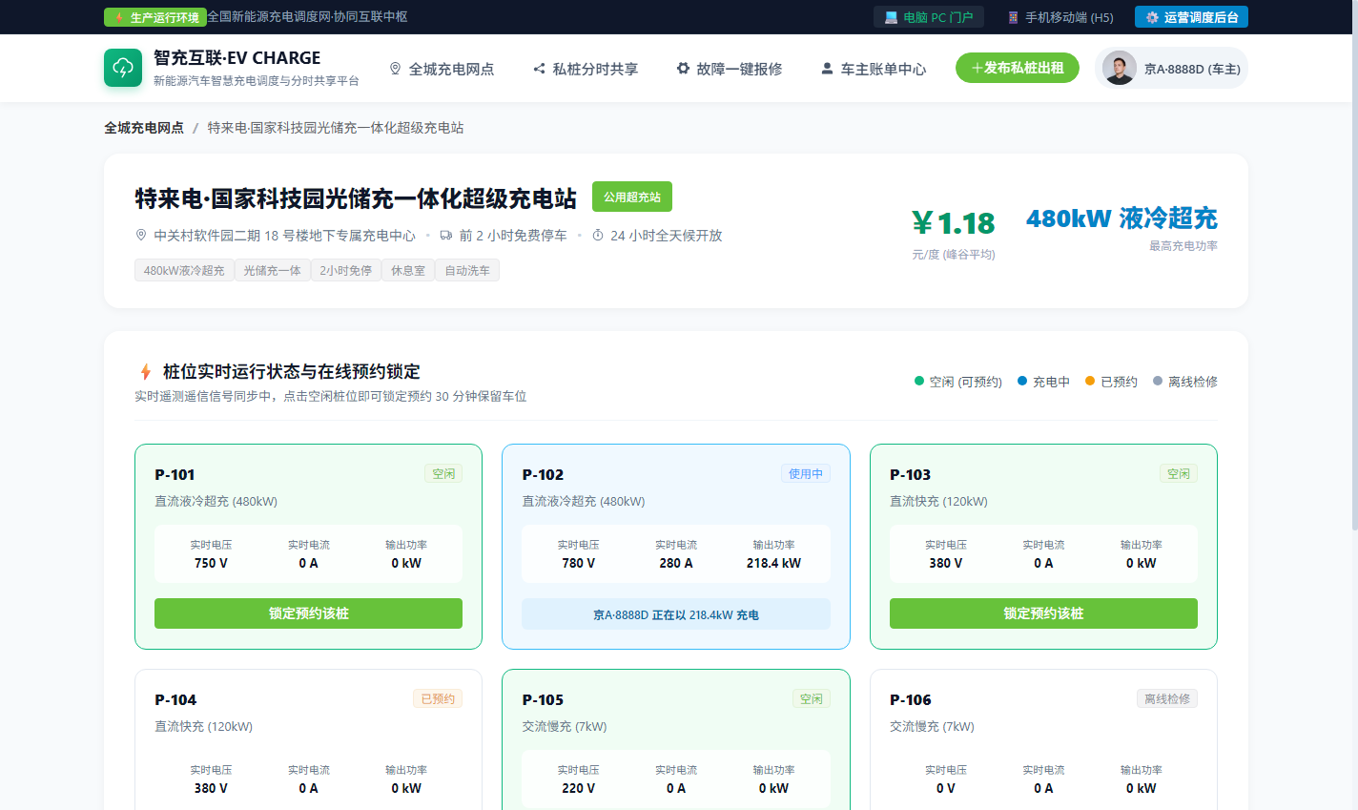Click the user avatar photo
Image resolution: width=1358 pixels, height=810 pixels.
click(x=1119, y=68)
